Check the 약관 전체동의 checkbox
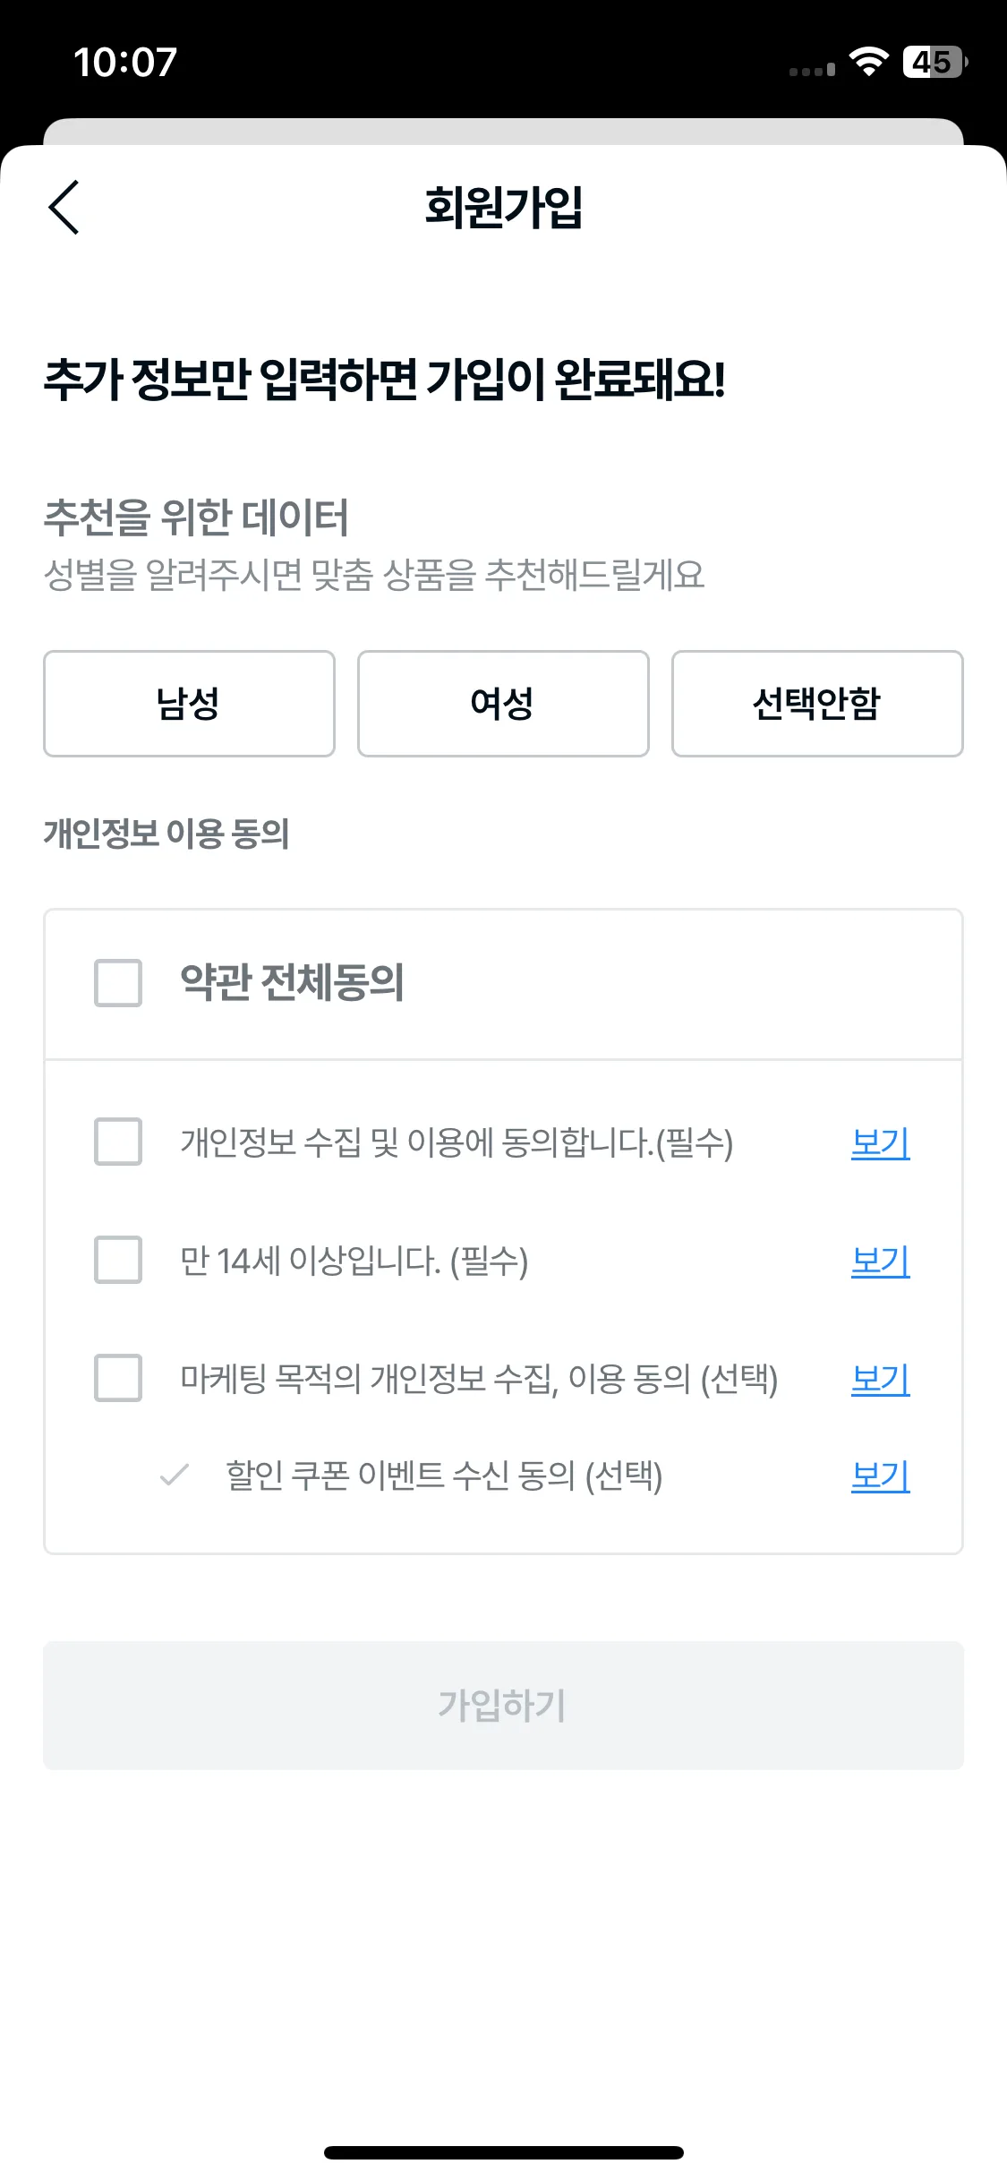The image size is (1007, 2181). click(118, 983)
